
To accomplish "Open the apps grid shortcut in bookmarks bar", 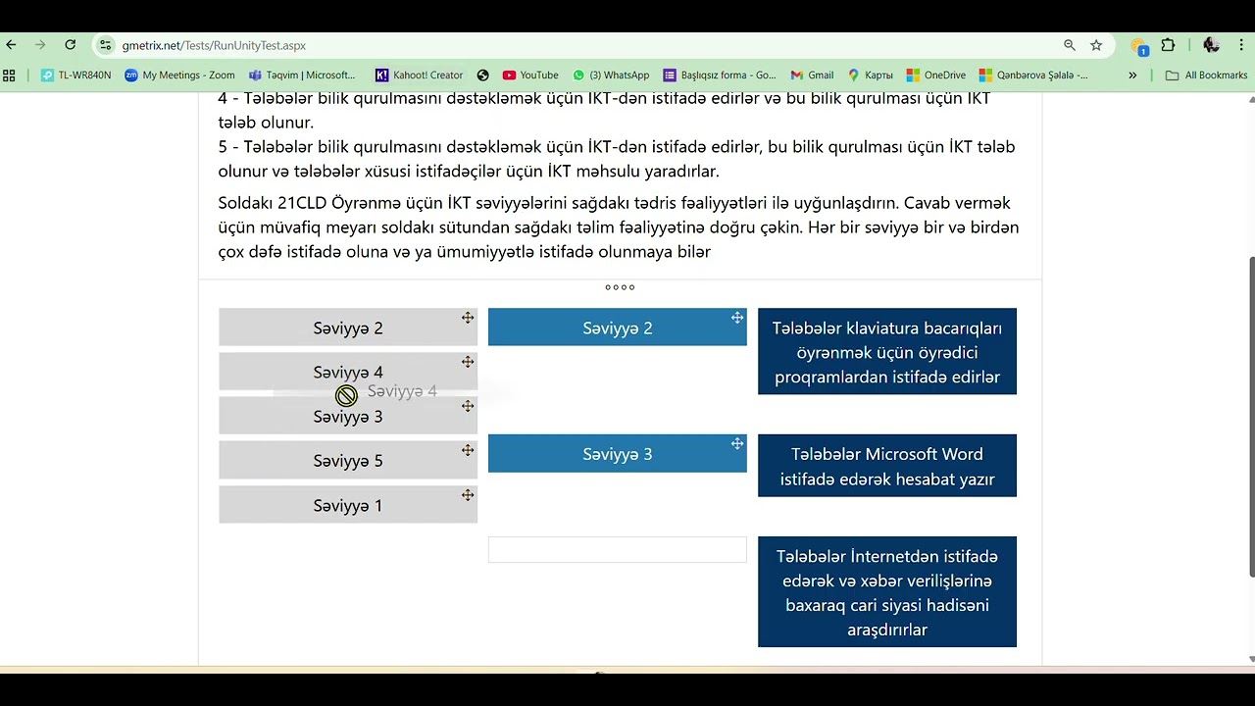I will [x=9, y=75].
